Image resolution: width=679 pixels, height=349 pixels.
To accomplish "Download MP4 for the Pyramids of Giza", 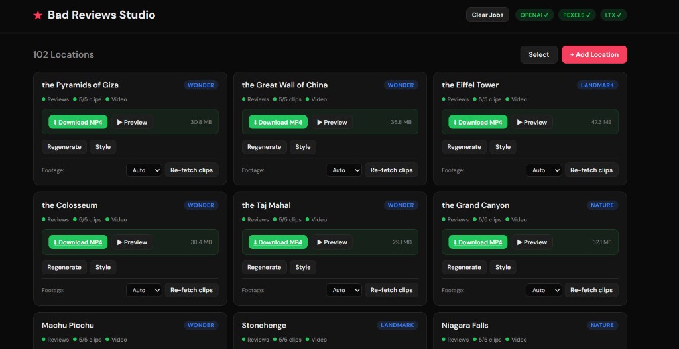I will [78, 122].
